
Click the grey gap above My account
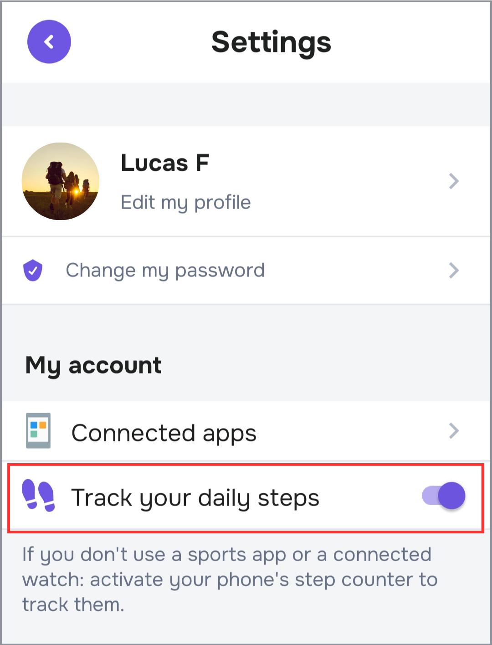(246, 326)
